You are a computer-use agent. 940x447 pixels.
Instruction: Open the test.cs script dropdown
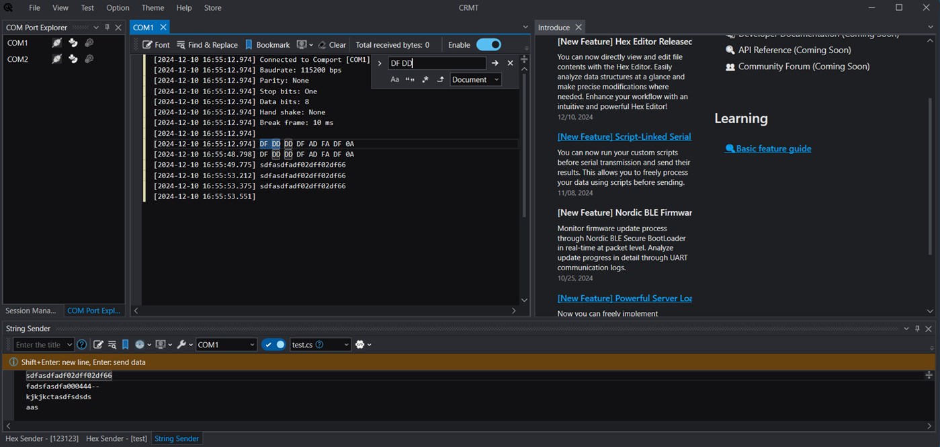tap(321, 345)
